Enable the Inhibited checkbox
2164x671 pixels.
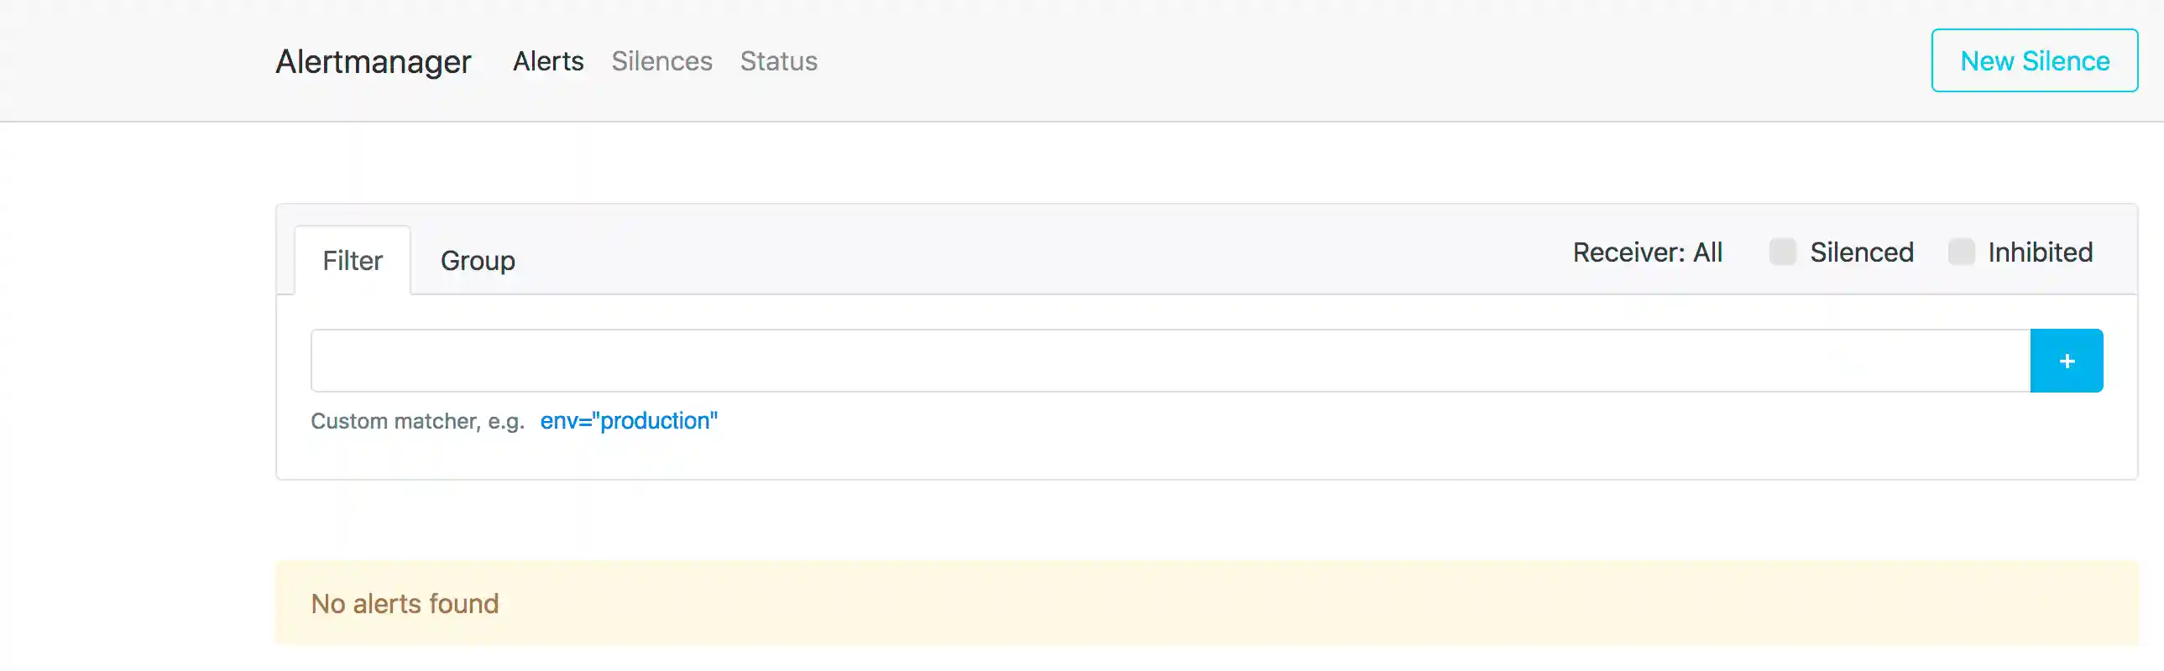[1961, 252]
